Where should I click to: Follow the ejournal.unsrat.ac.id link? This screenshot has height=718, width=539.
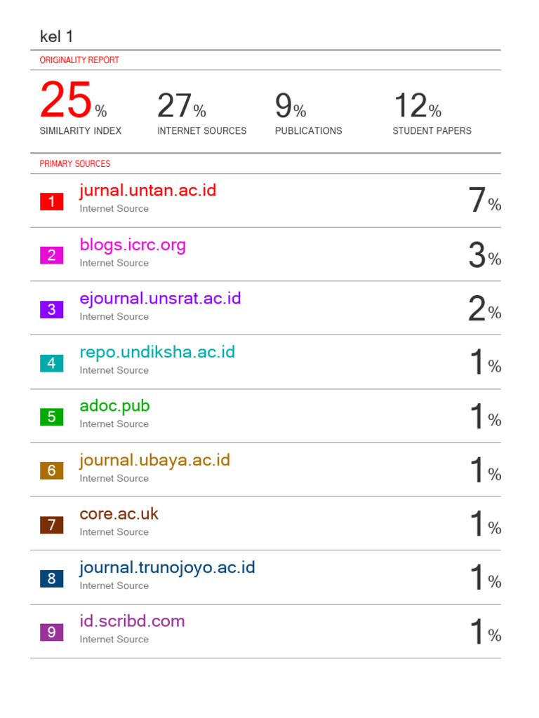[x=160, y=299]
